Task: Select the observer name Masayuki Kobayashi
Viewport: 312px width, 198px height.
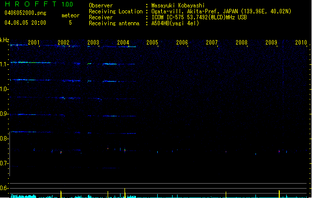Action: 178,5
